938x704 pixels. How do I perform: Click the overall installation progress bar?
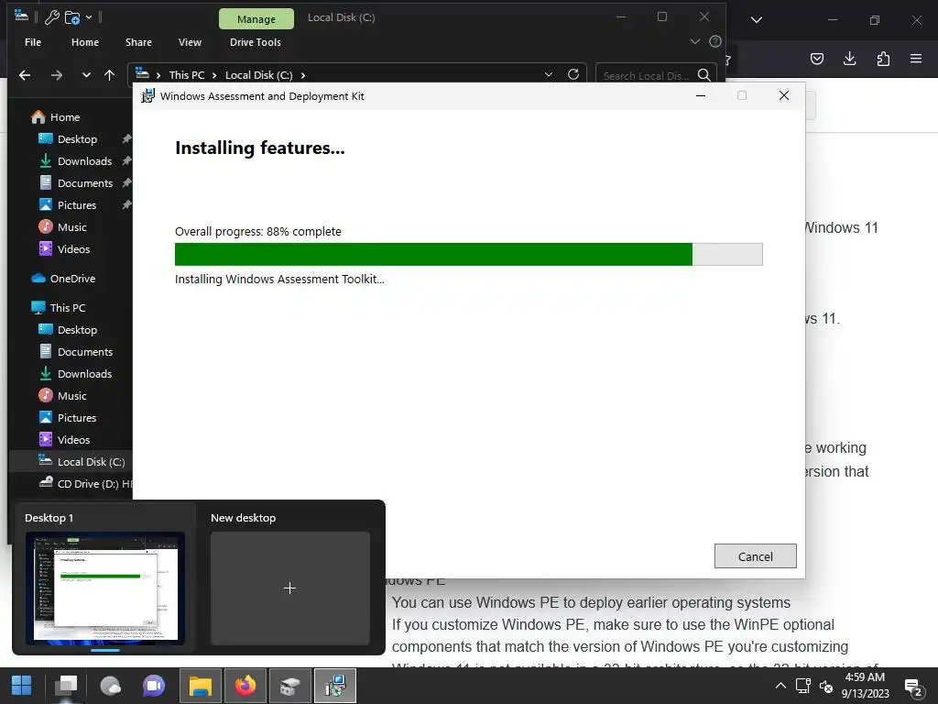pos(468,255)
